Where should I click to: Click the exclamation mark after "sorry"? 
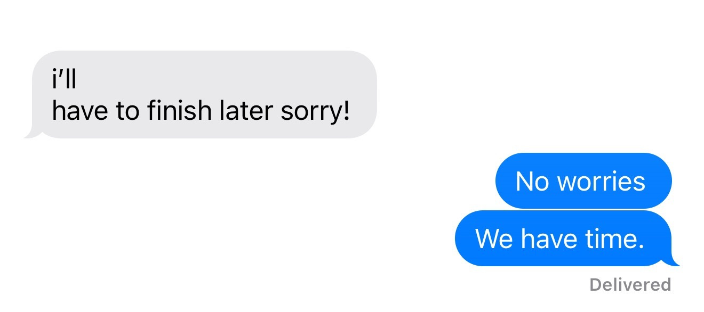(x=347, y=111)
